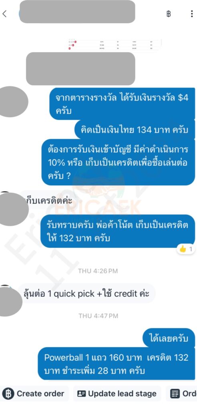Image resolution: width=197 pixels, height=410 pixels.
Task: Click the redacted contact name header
Action: pyautogui.click(x=77, y=12)
